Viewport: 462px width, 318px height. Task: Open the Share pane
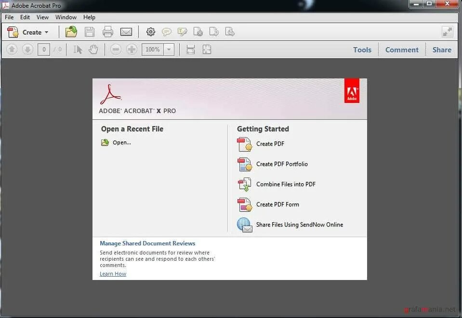click(x=442, y=50)
